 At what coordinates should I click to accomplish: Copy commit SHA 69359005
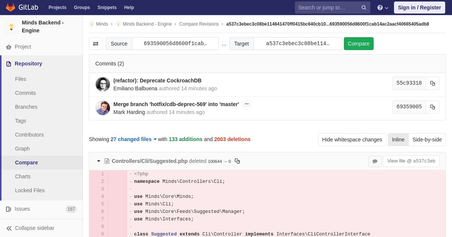click(432, 107)
